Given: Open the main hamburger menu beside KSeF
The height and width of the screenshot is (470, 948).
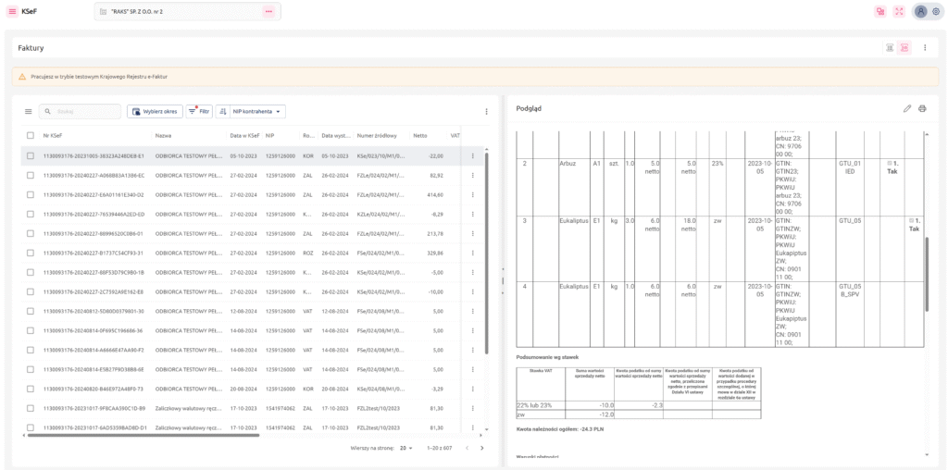Looking at the screenshot, I should point(12,11).
